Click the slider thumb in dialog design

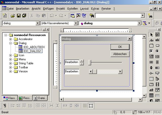click(x=90, y=63)
